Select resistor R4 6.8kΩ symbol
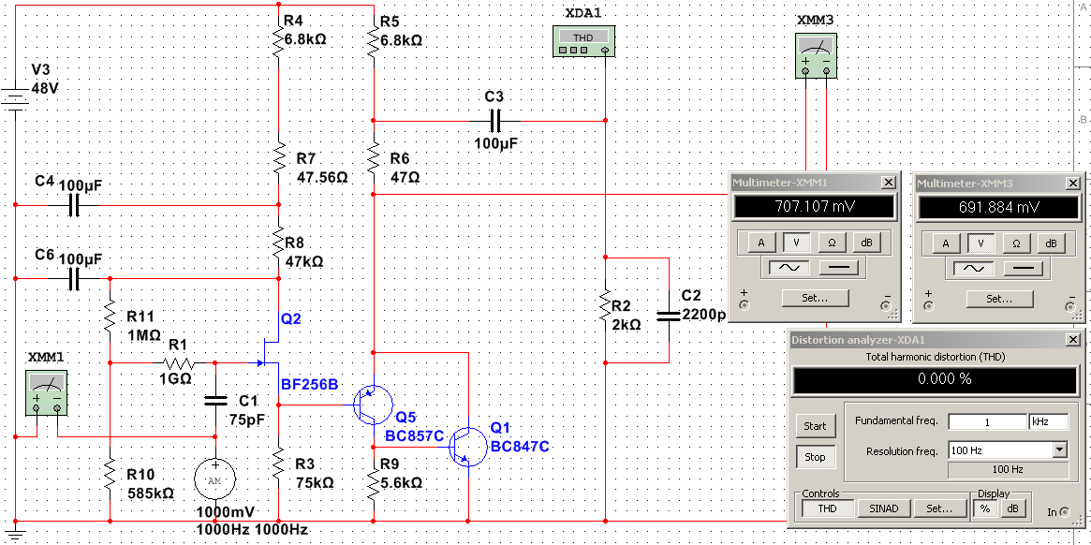Screen dimensions: 1091x545 pyautogui.click(x=278, y=40)
